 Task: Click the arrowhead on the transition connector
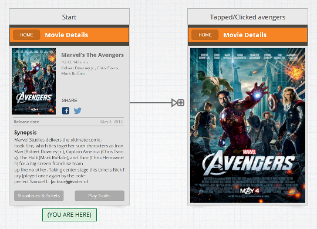tap(174, 103)
